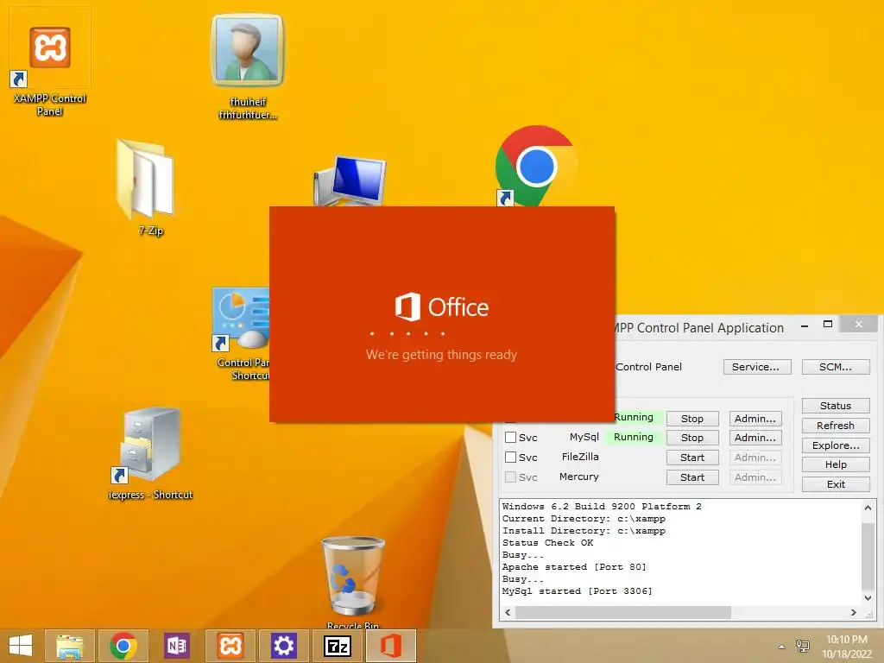Click the Explore... button in XAMPP
Viewport: 884px width, 663px height.
[836, 445]
